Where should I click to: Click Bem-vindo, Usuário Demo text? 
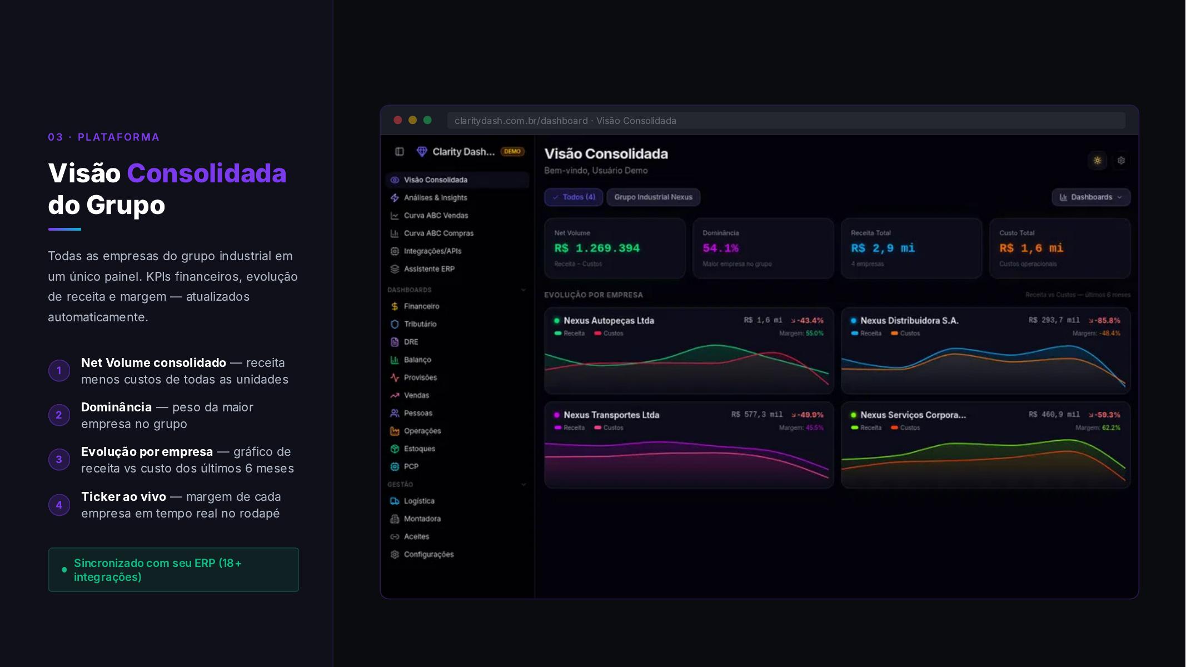[x=596, y=171]
